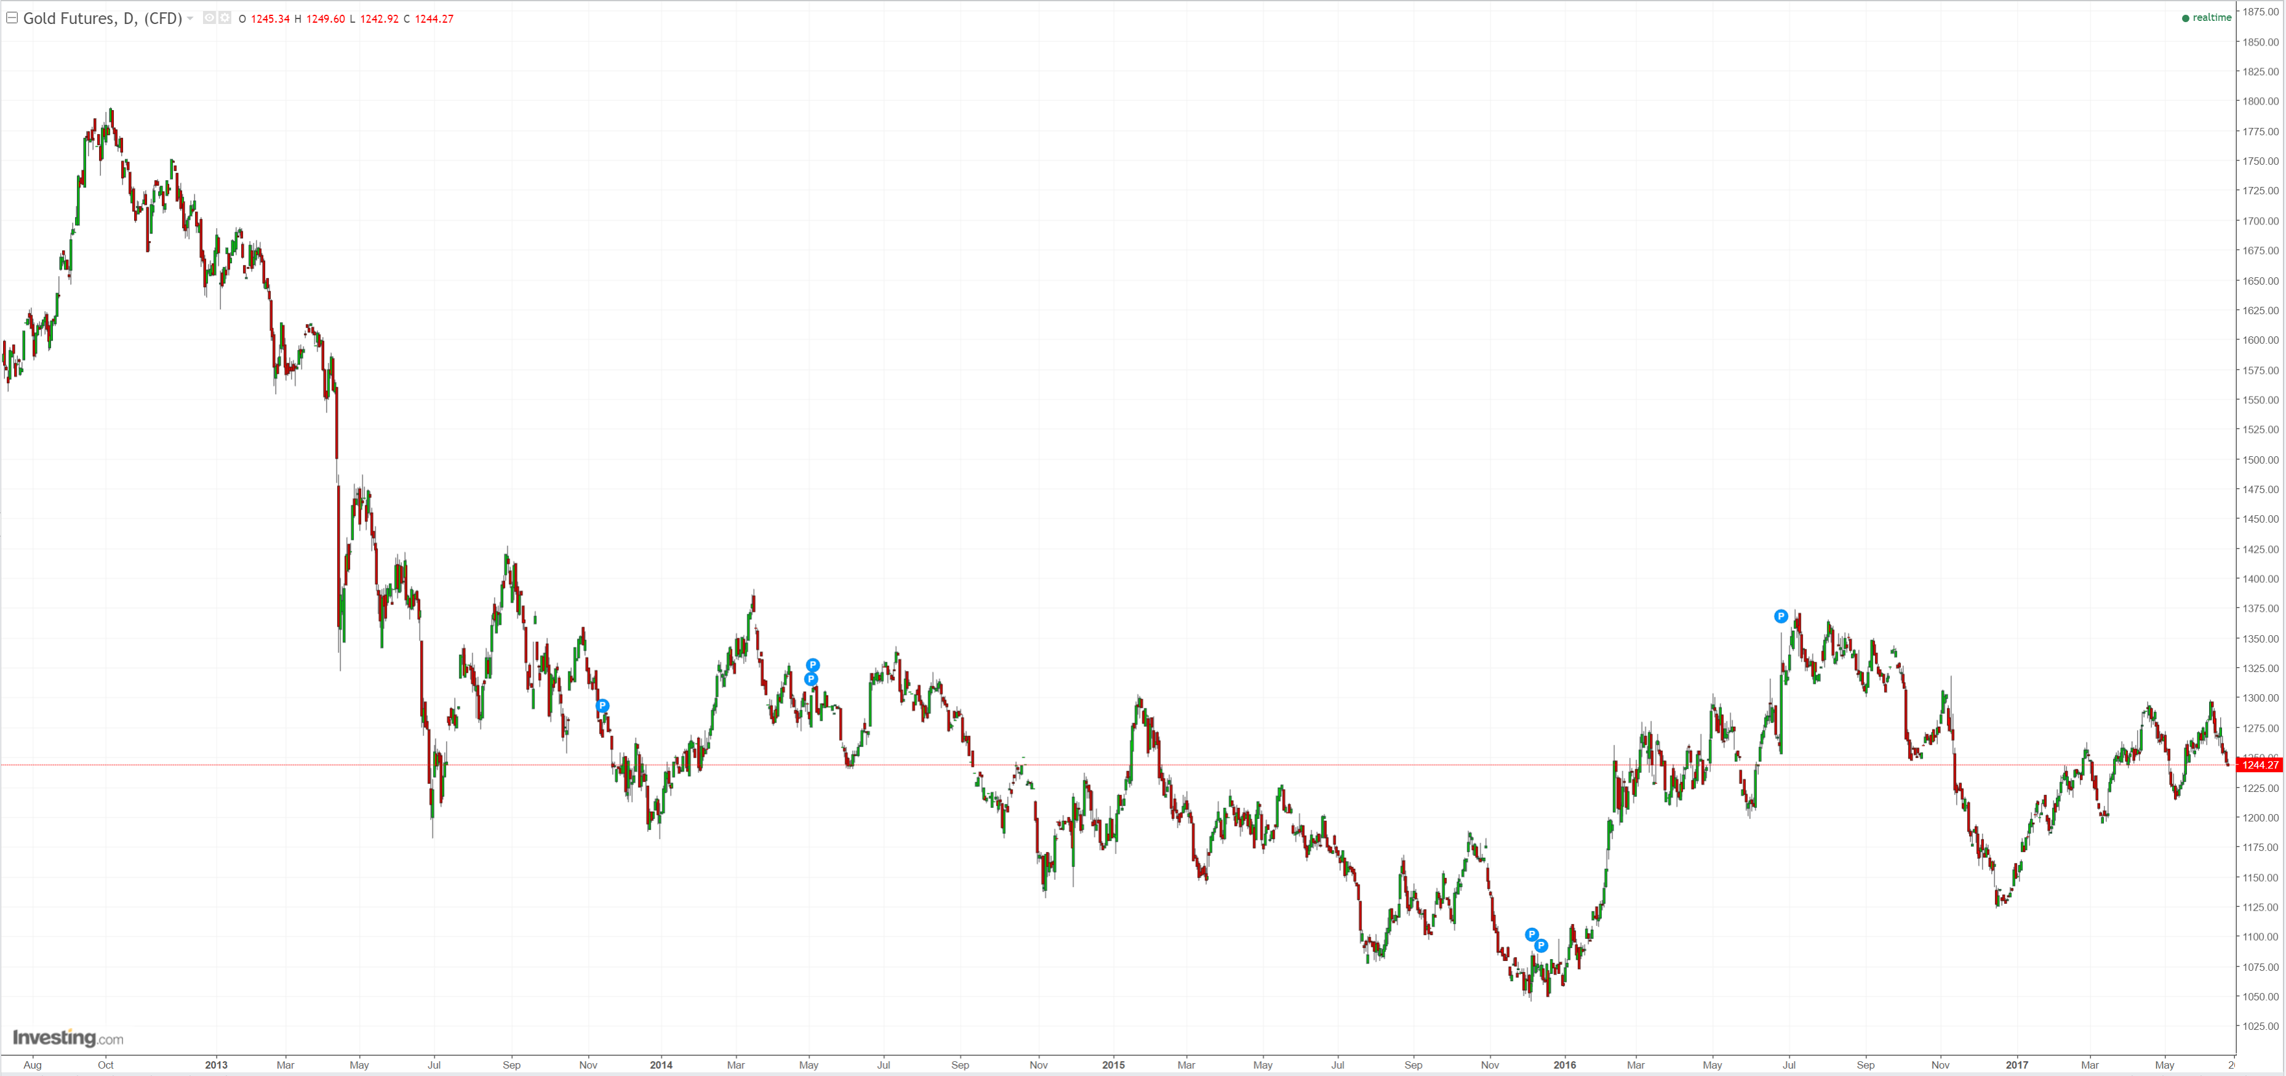
Task: Click the 2017 label on time axis
Action: point(2017,1064)
